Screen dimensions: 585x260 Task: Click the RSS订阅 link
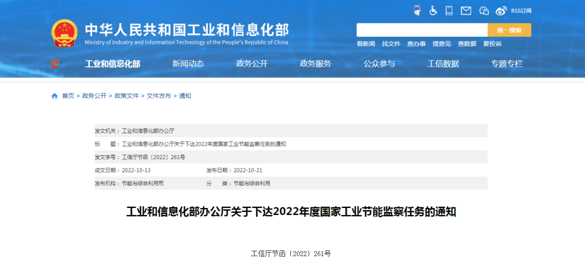(x=521, y=11)
